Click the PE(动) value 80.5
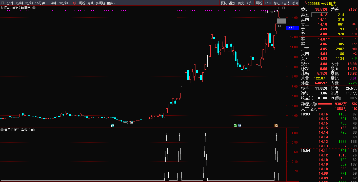358x182 pixels. 353,98
